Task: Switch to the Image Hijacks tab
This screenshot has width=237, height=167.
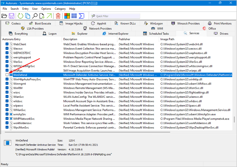Action: pos(71,24)
